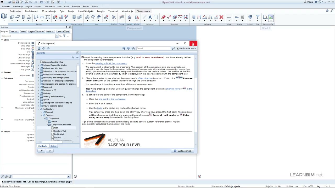335x188 pixels.
Task: Expand the Basics folder in help tree
Action: 47,121
